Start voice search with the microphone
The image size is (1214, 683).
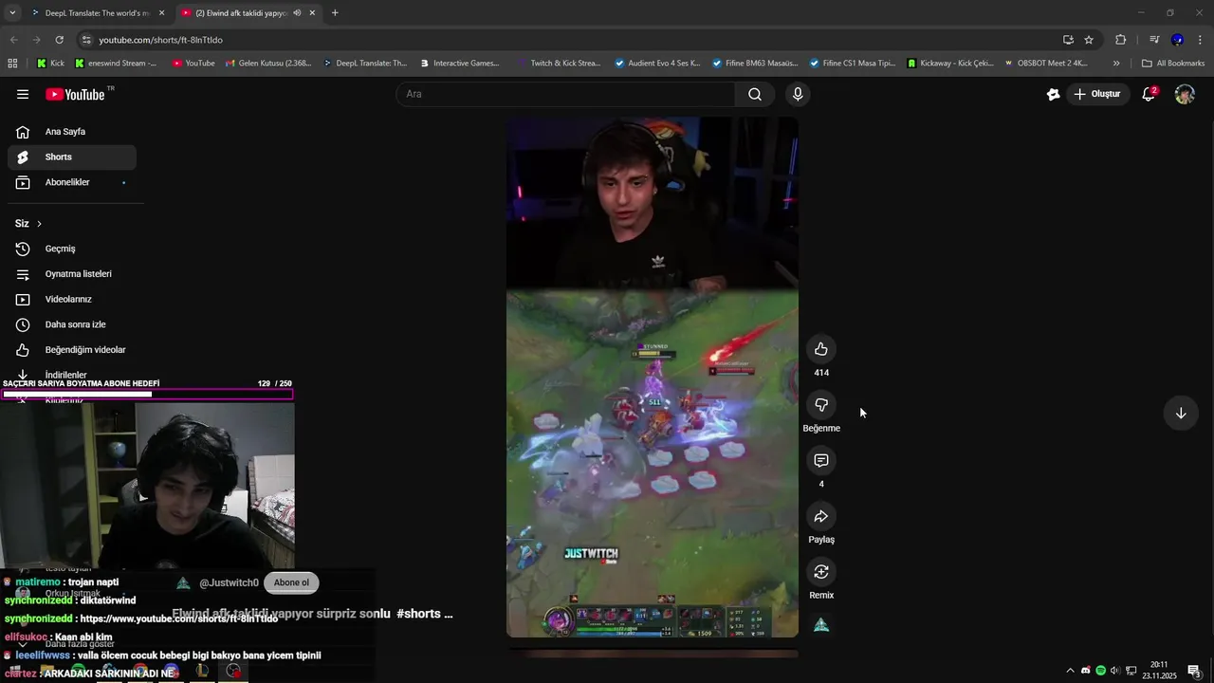click(798, 94)
